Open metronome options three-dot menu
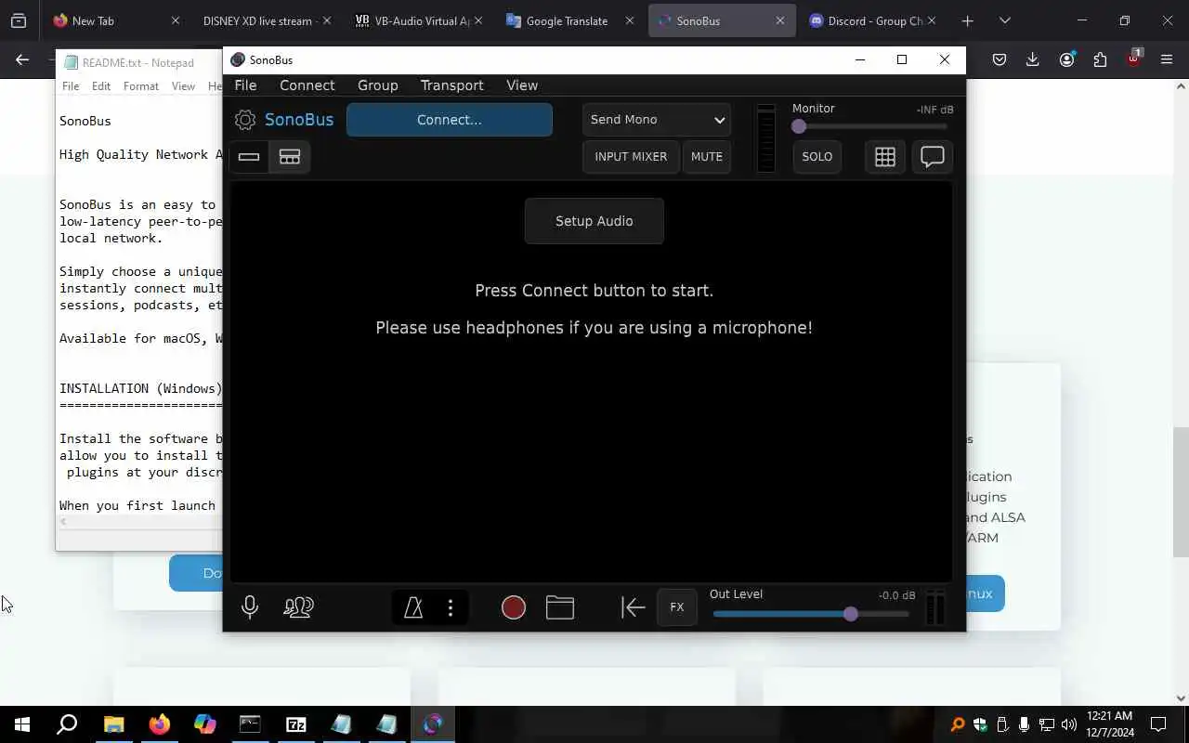 (451, 607)
